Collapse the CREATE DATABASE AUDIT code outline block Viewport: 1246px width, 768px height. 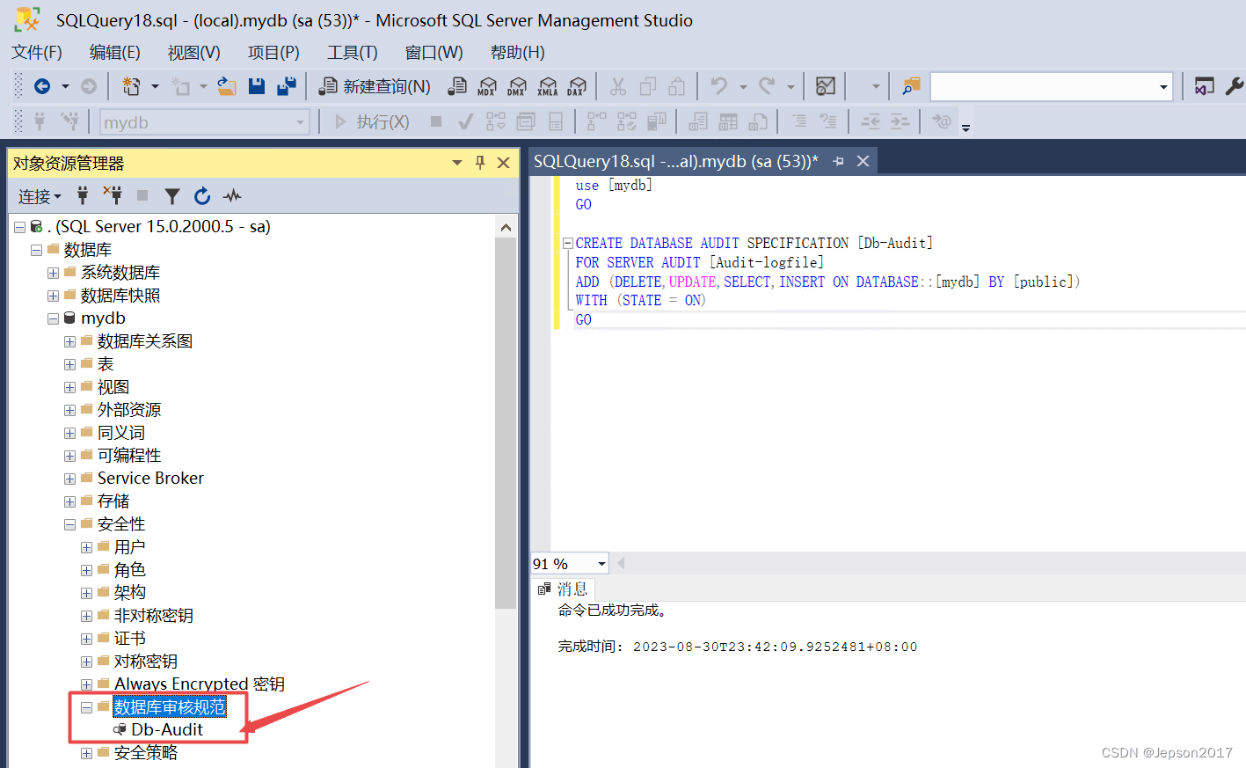click(x=567, y=244)
